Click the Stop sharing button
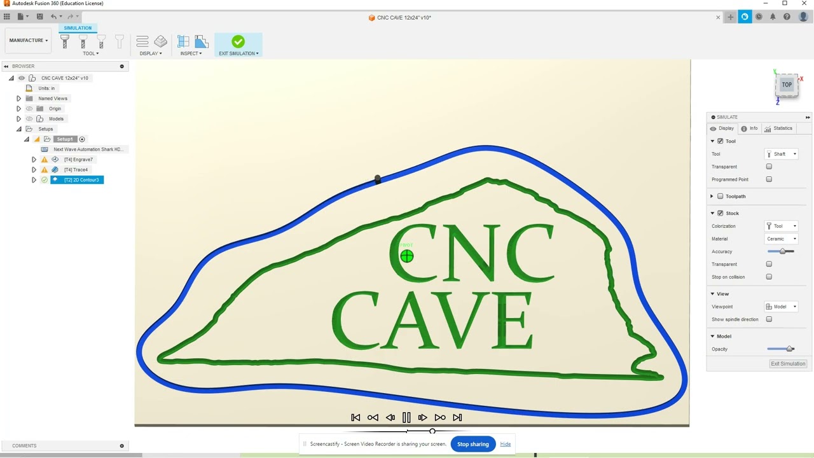Image resolution: width=814 pixels, height=458 pixels. tap(473, 444)
